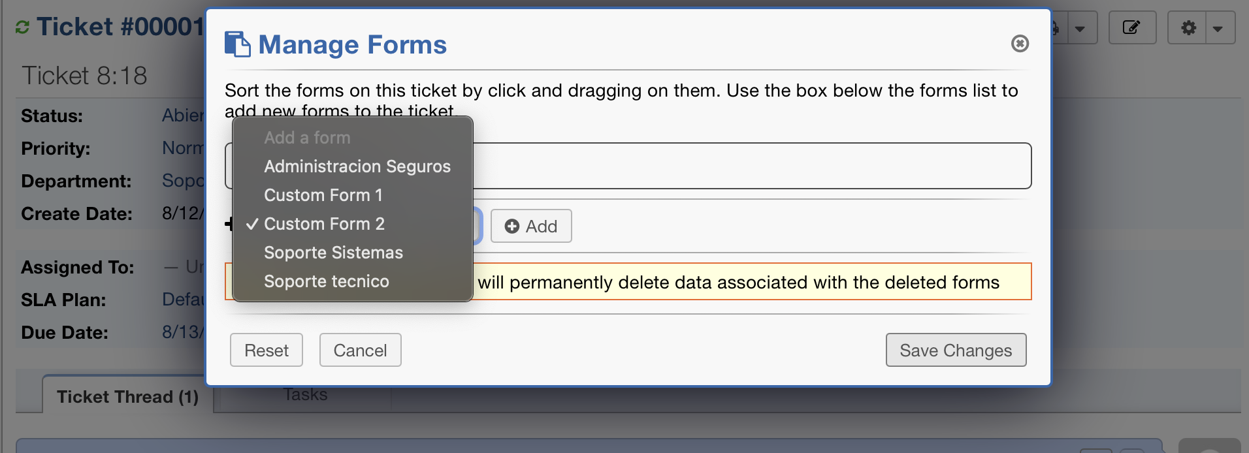
Task: Expand the print options dropdown arrow
Action: [x=1080, y=28]
